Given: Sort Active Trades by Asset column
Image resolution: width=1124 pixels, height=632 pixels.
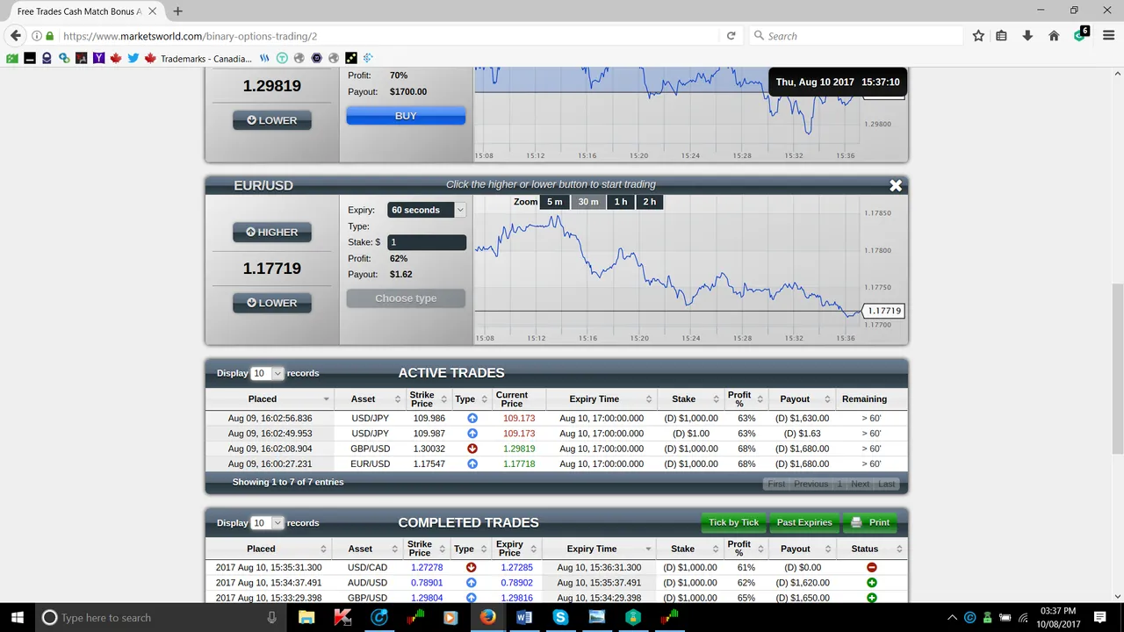Looking at the screenshot, I should (369, 399).
